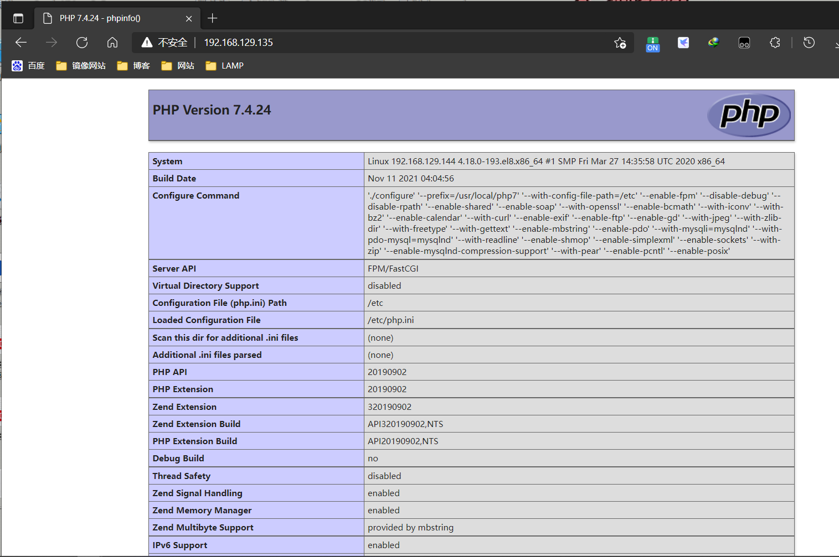The height and width of the screenshot is (557, 839).
Task: Open the 百度 bookmark
Action: coord(28,66)
